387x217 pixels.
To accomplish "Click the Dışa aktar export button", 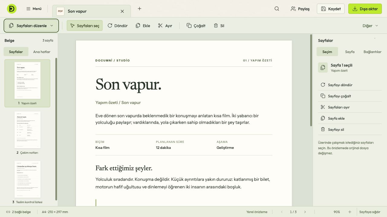I will 365,9.
